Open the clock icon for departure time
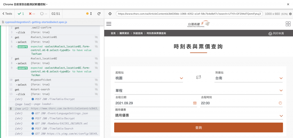This screenshot has width=293, height=138. coord(280,103)
